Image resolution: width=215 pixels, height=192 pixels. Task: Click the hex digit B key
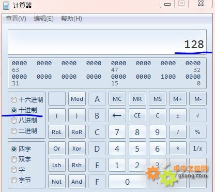tap(97, 115)
